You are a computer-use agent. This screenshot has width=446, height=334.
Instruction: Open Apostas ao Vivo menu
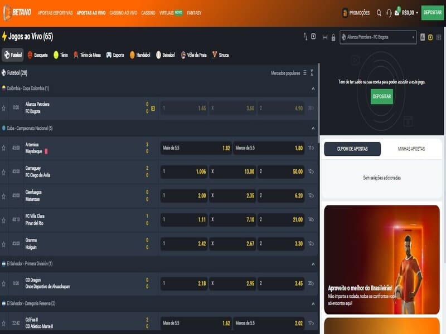[91, 13]
